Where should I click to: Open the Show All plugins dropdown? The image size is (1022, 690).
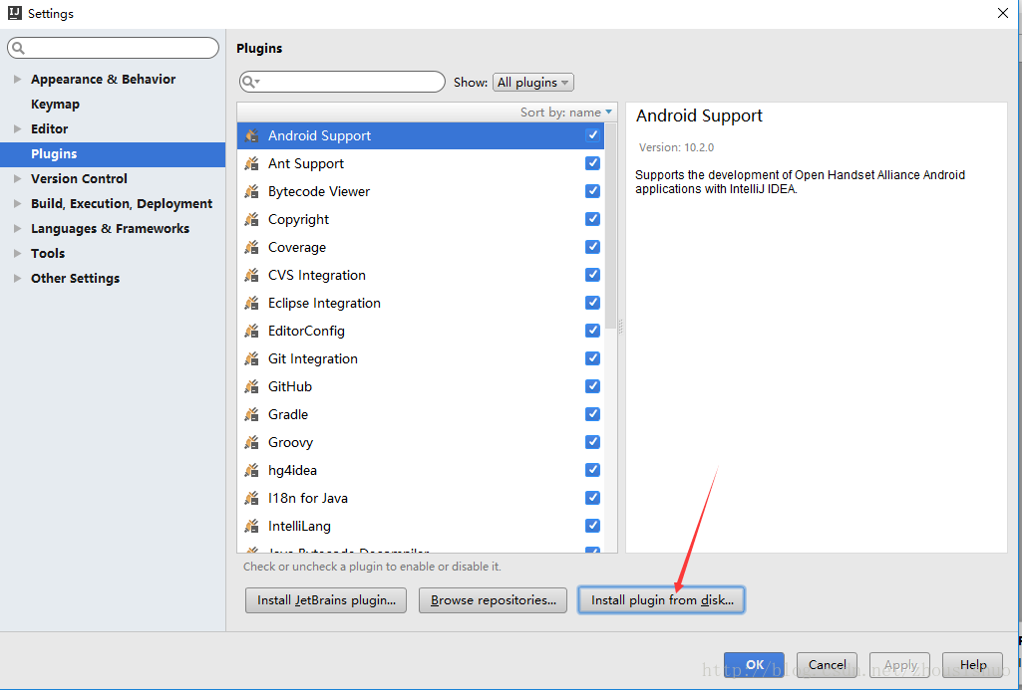tap(533, 82)
